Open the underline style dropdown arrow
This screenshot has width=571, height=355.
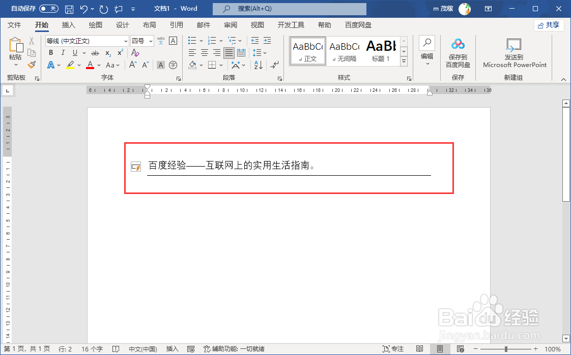coord(84,53)
